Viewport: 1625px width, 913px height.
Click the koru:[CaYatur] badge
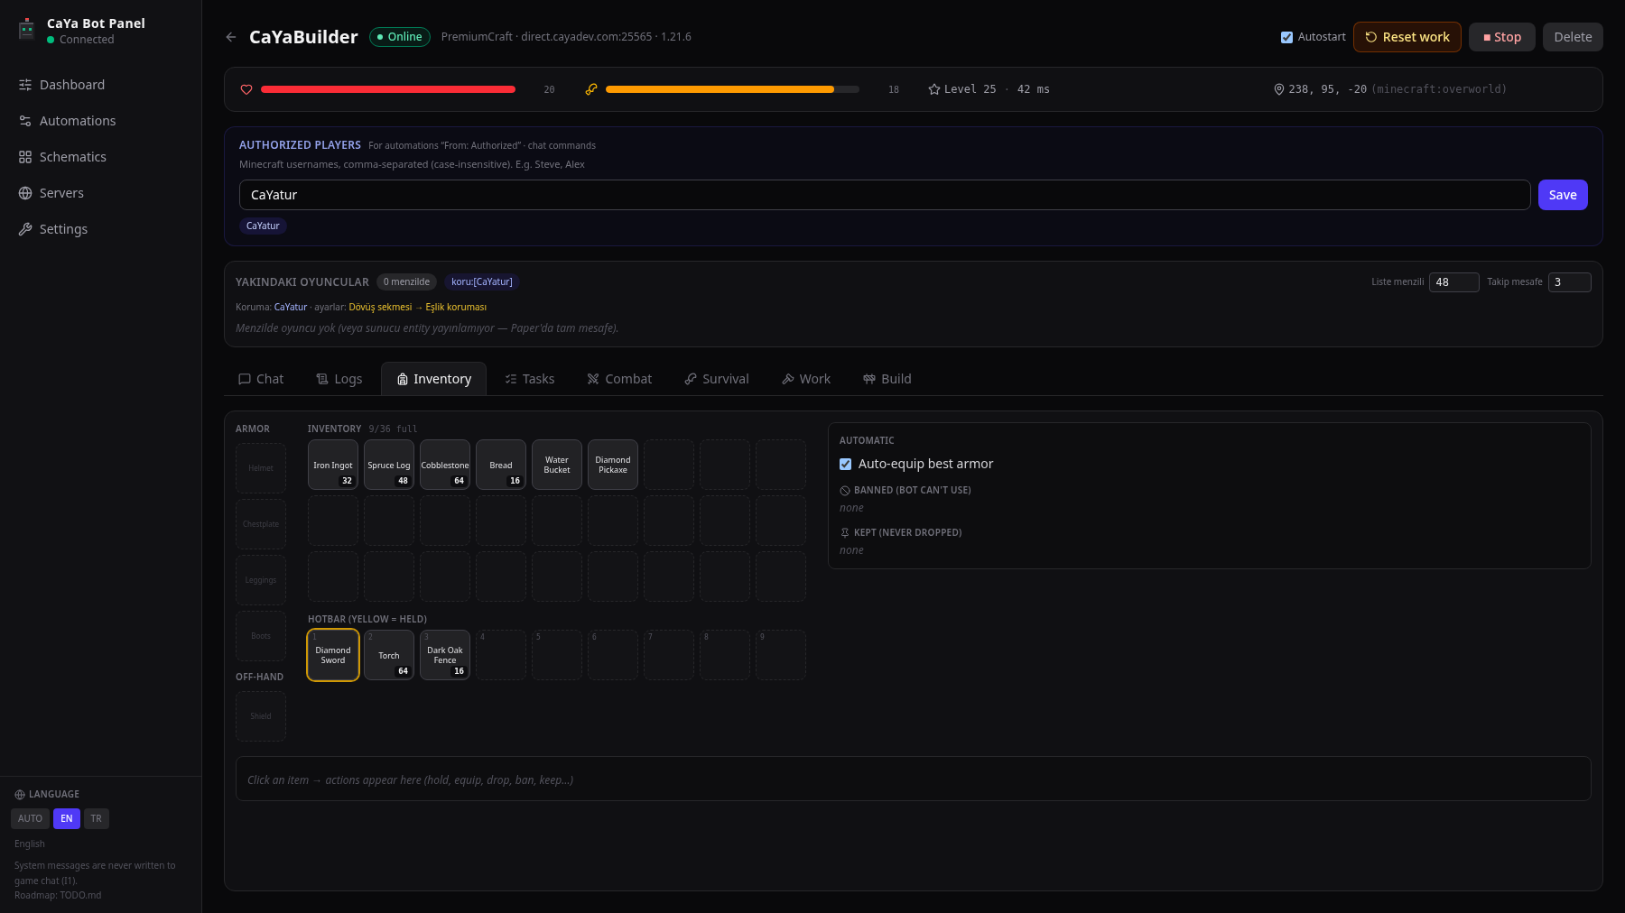(x=482, y=282)
